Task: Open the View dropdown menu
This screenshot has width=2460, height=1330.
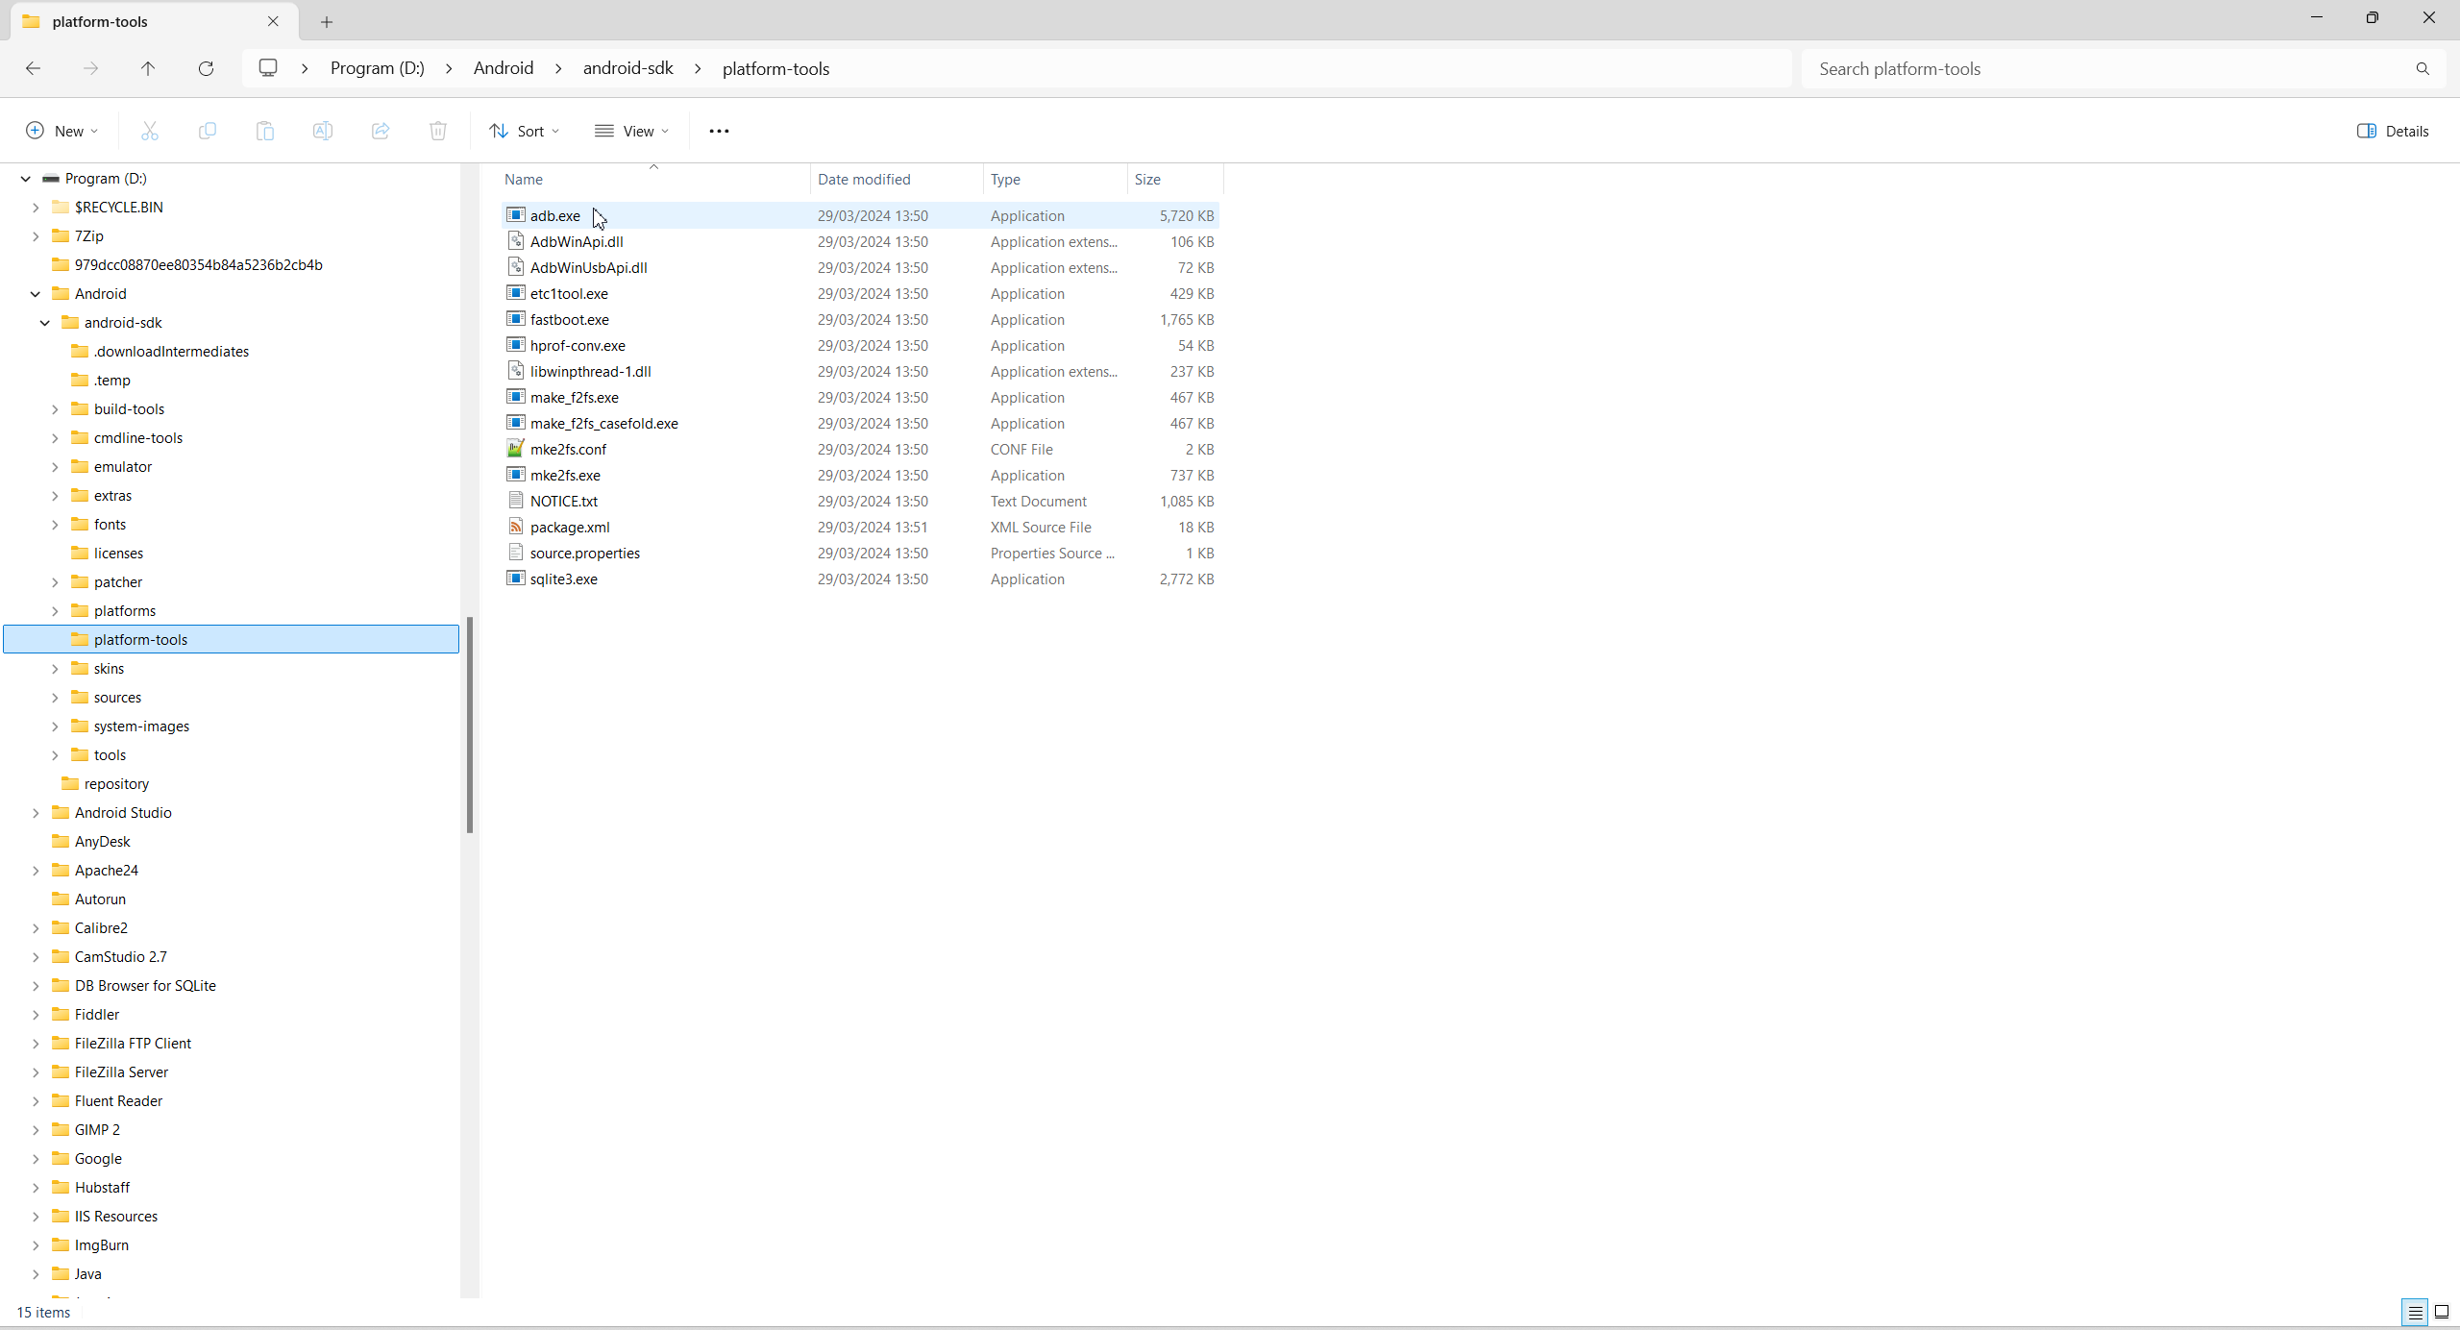Action: pyautogui.click(x=631, y=131)
